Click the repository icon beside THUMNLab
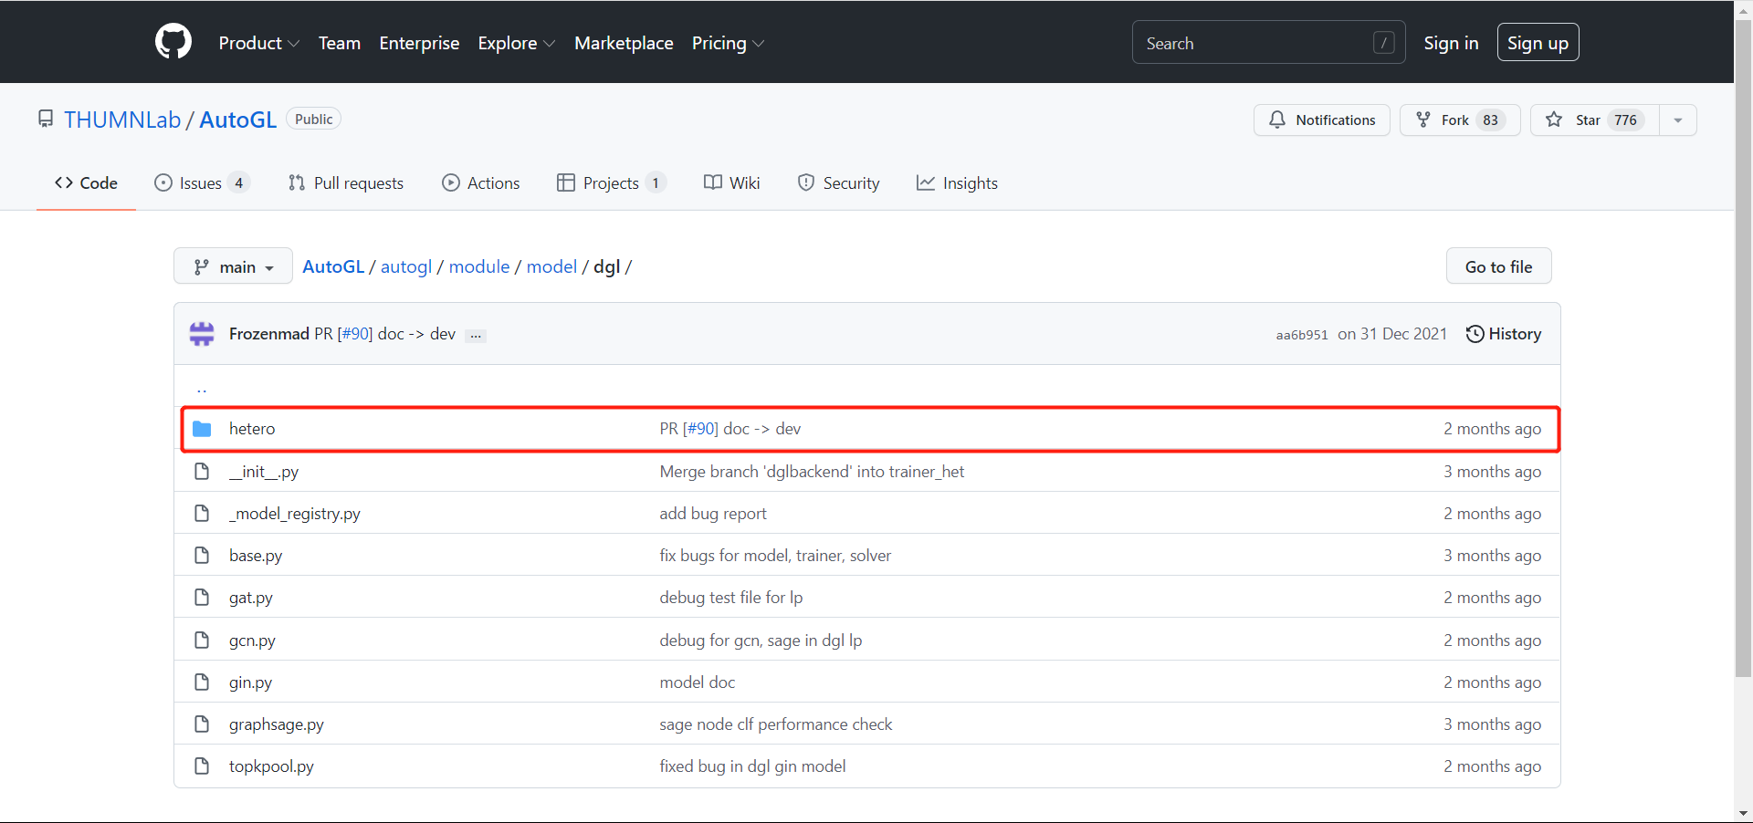Image resolution: width=1753 pixels, height=823 pixels. tap(46, 120)
